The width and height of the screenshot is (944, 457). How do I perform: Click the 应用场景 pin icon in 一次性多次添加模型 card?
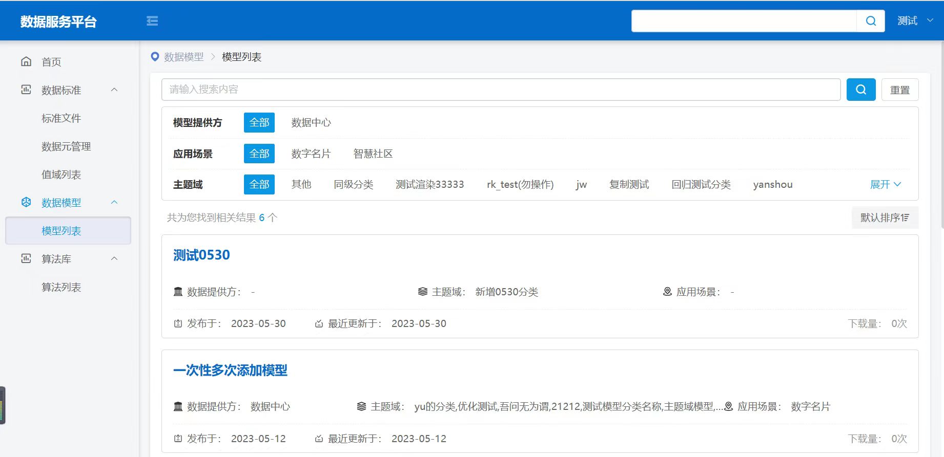728,406
